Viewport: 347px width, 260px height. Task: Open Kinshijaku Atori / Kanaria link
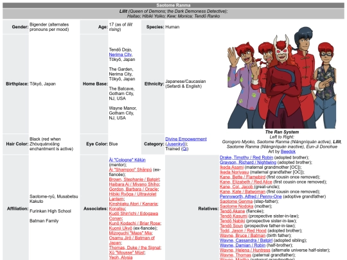pyautogui.click(x=133, y=204)
